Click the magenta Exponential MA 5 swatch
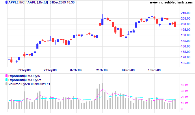195x115 pixels. (x=6, y=76)
